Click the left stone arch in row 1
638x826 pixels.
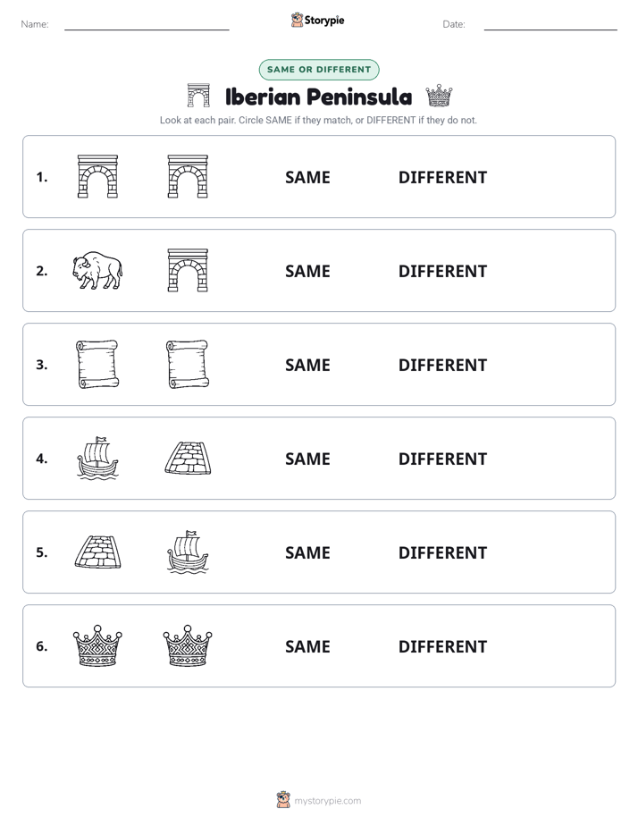click(98, 176)
